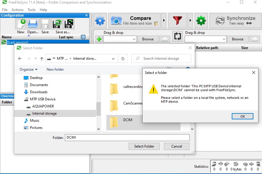
Task: Click the Search Internal storage field
Action: (161, 58)
